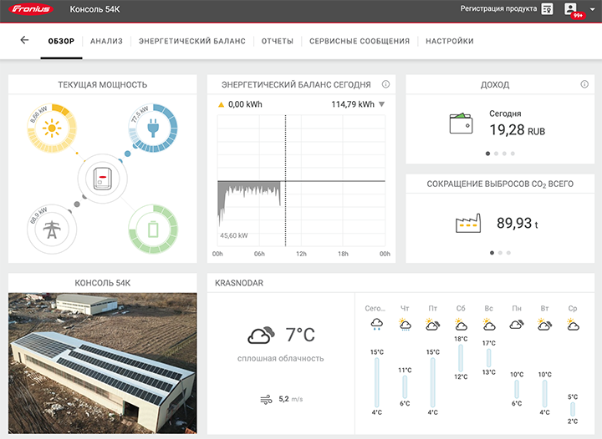Expand the user account dropdown arrow
Viewport: 602px width, 439px height.
(x=592, y=9)
